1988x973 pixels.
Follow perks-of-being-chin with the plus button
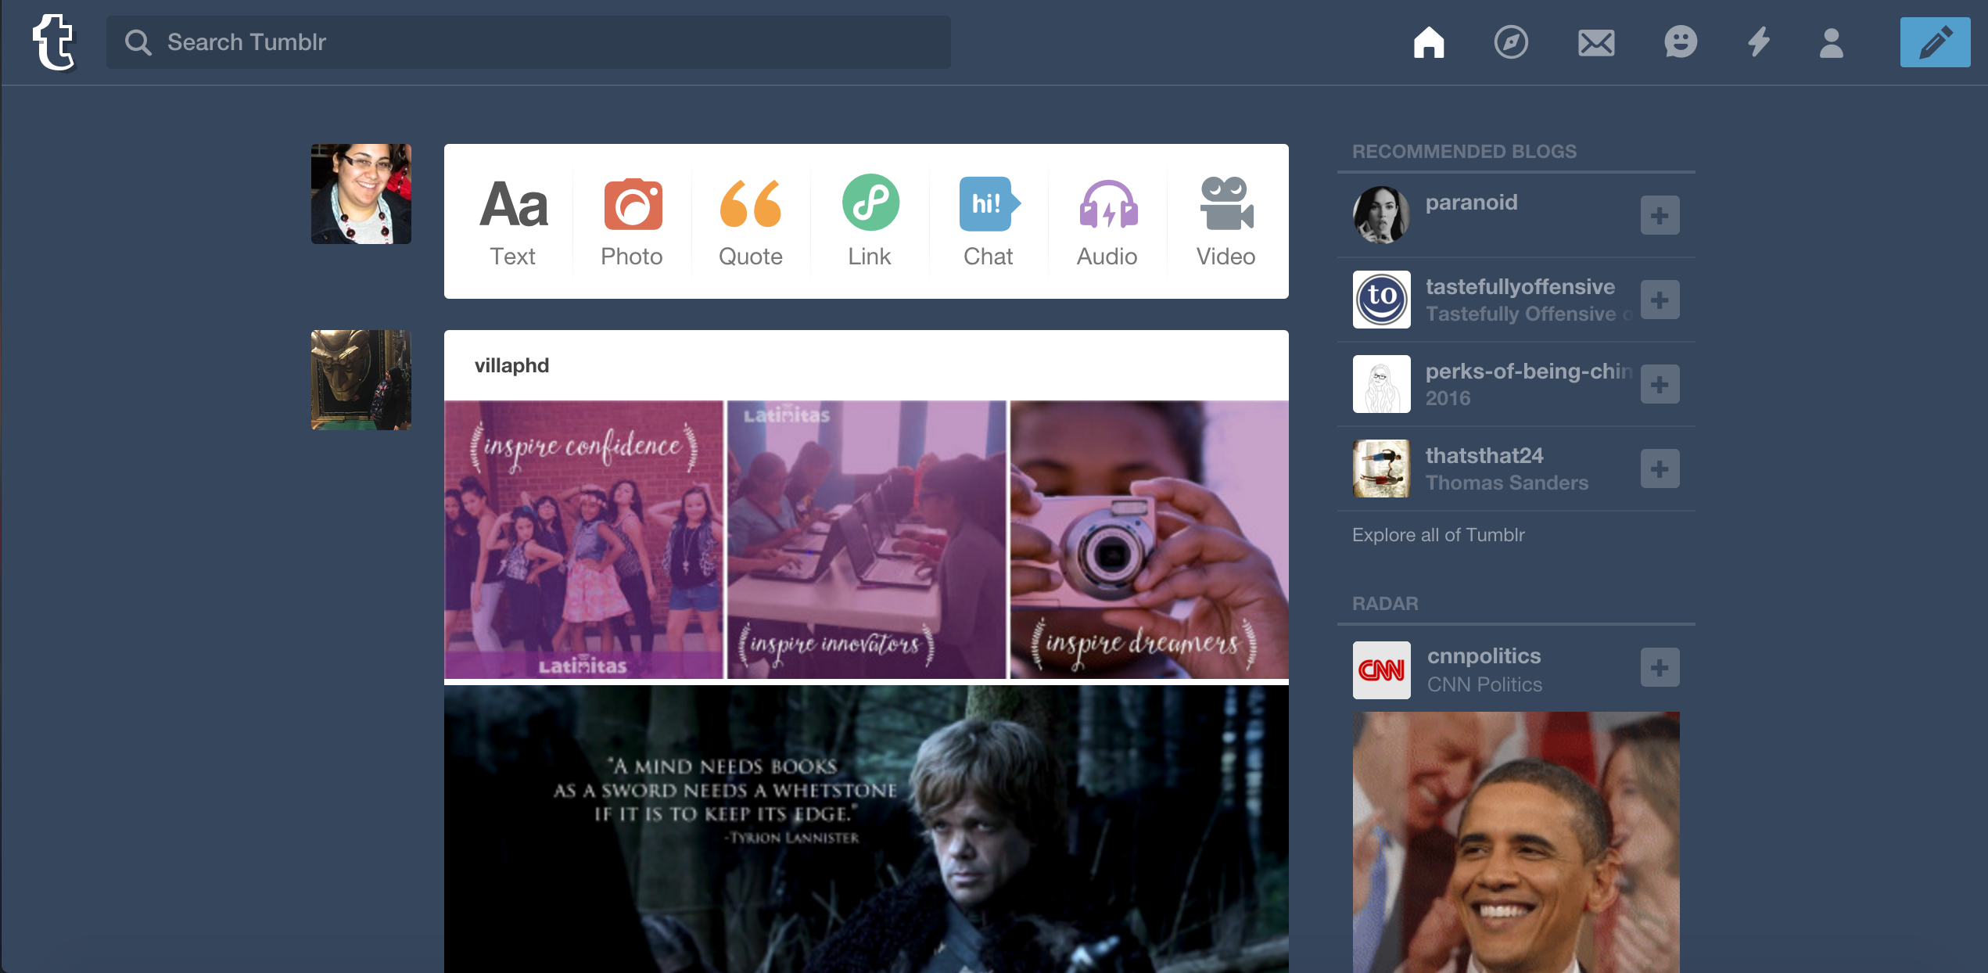coord(1660,384)
